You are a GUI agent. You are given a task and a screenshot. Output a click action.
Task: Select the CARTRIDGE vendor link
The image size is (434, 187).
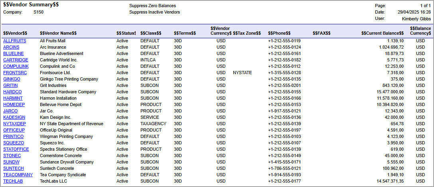(x=16, y=60)
